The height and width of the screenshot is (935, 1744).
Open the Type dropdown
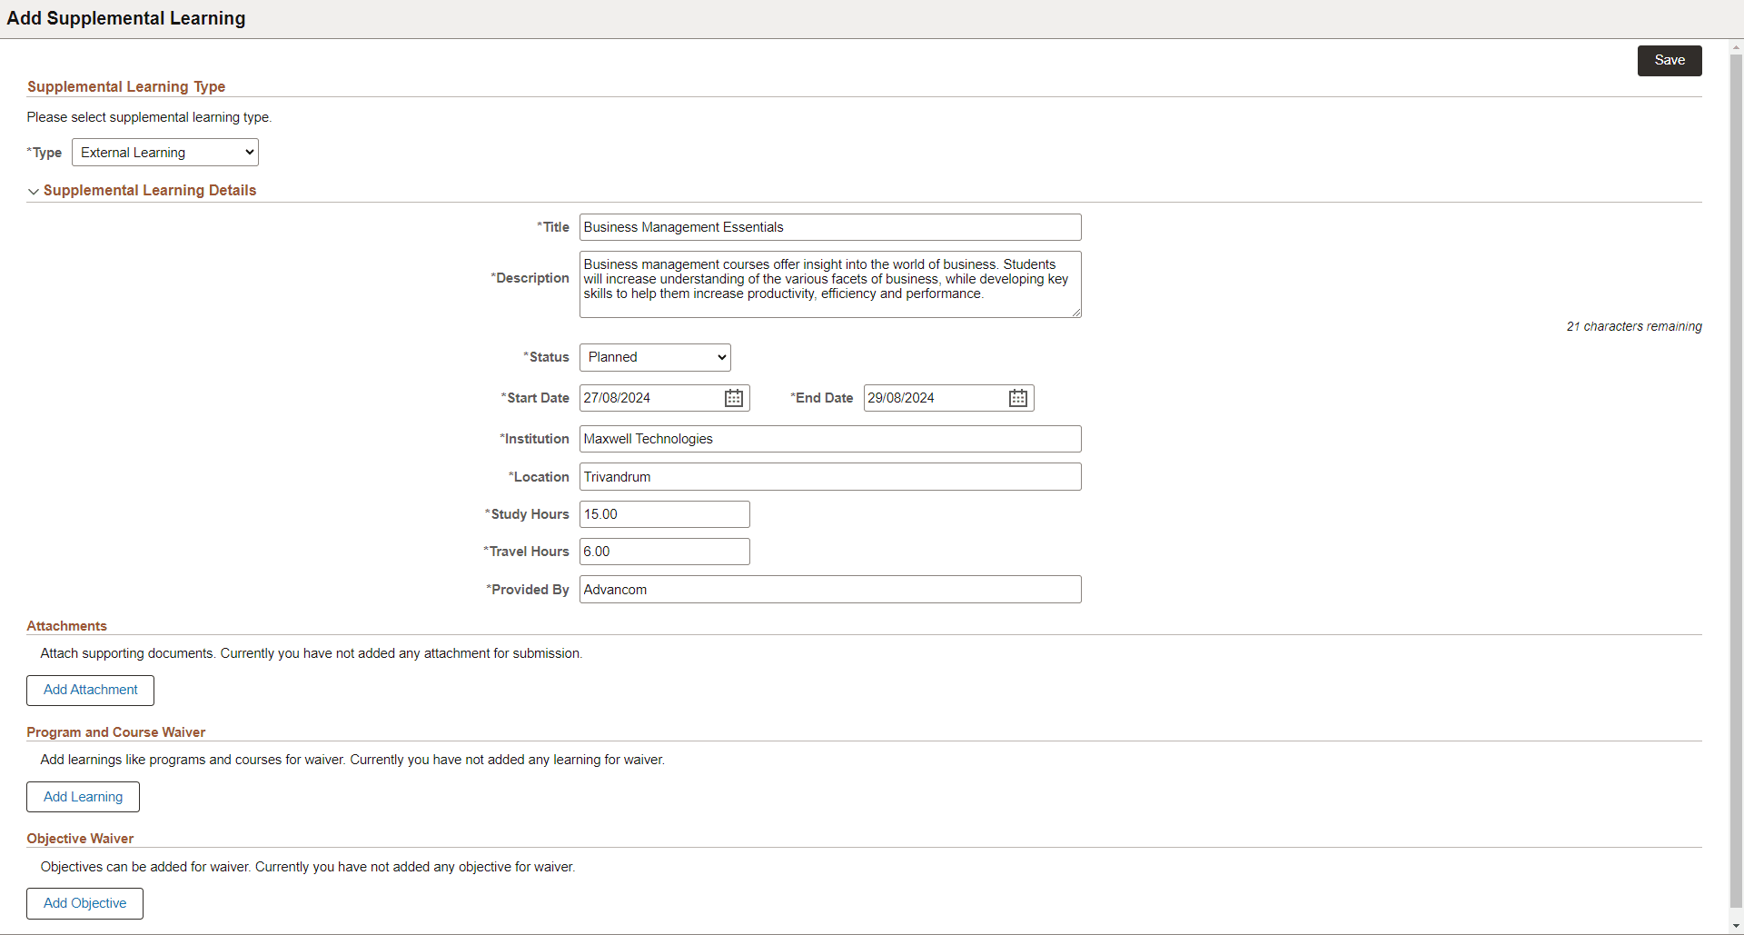165,153
